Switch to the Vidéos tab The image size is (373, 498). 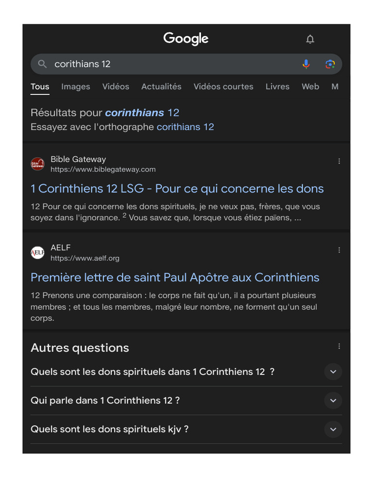click(x=116, y=87)
